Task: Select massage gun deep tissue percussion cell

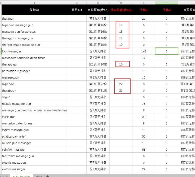Action: pyautogui.click(x=34, y=110)
